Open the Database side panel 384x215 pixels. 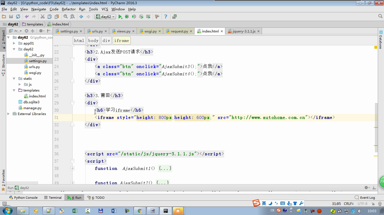pyautogui.click(x=381, y=39)
